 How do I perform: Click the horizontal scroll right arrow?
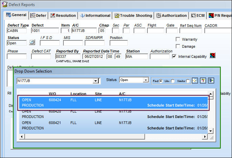point(205,136)
